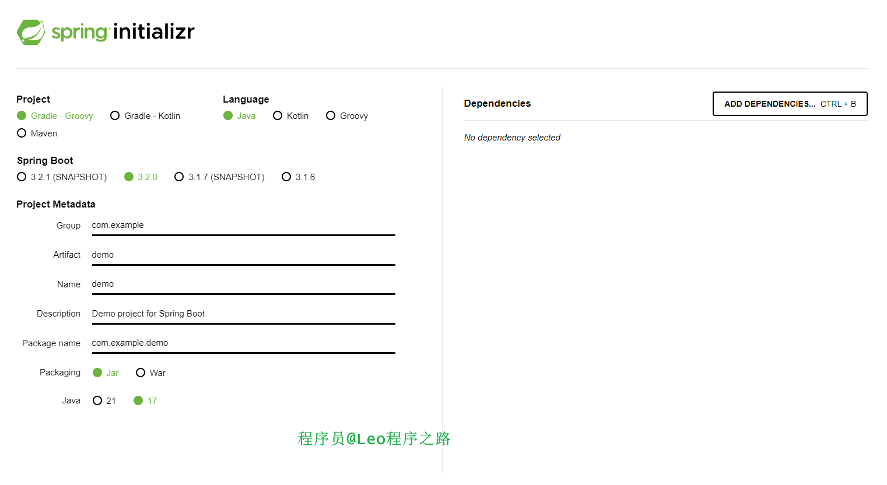This screenshot has width=887, height=485.
Task: Click the Artifact label
Action: [66, 255]
